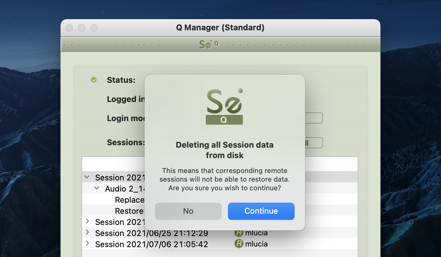Viewport: 441px width, 257px height.
Task: Collapse the first expanded Session 2021 node
Action: [x=87, y=177]
